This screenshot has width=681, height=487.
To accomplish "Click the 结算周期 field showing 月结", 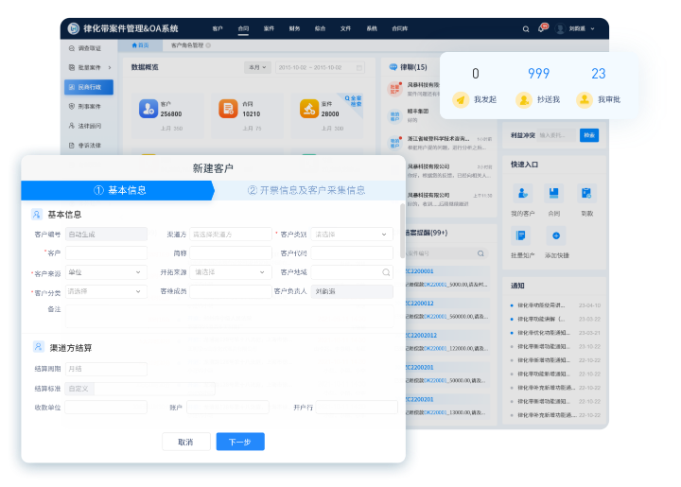I will pyautogui.click(x=106, y=369).
